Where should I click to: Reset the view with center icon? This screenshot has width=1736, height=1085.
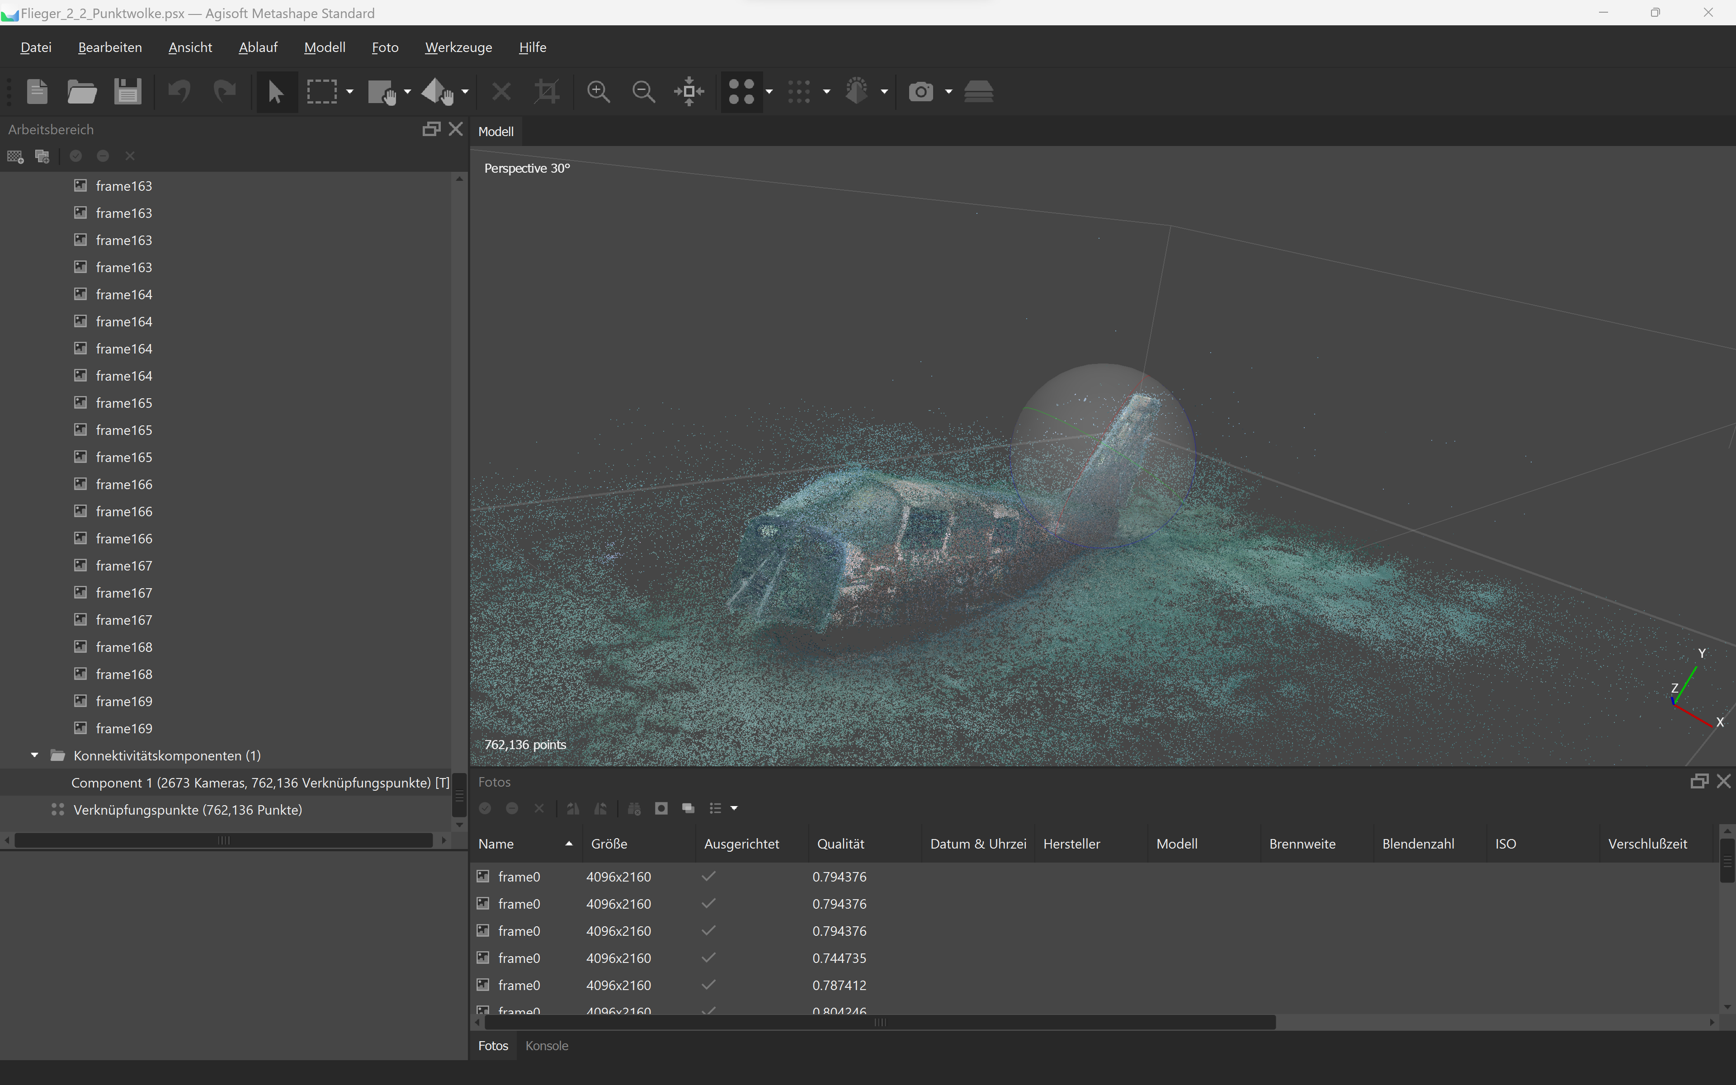point(689,92)
